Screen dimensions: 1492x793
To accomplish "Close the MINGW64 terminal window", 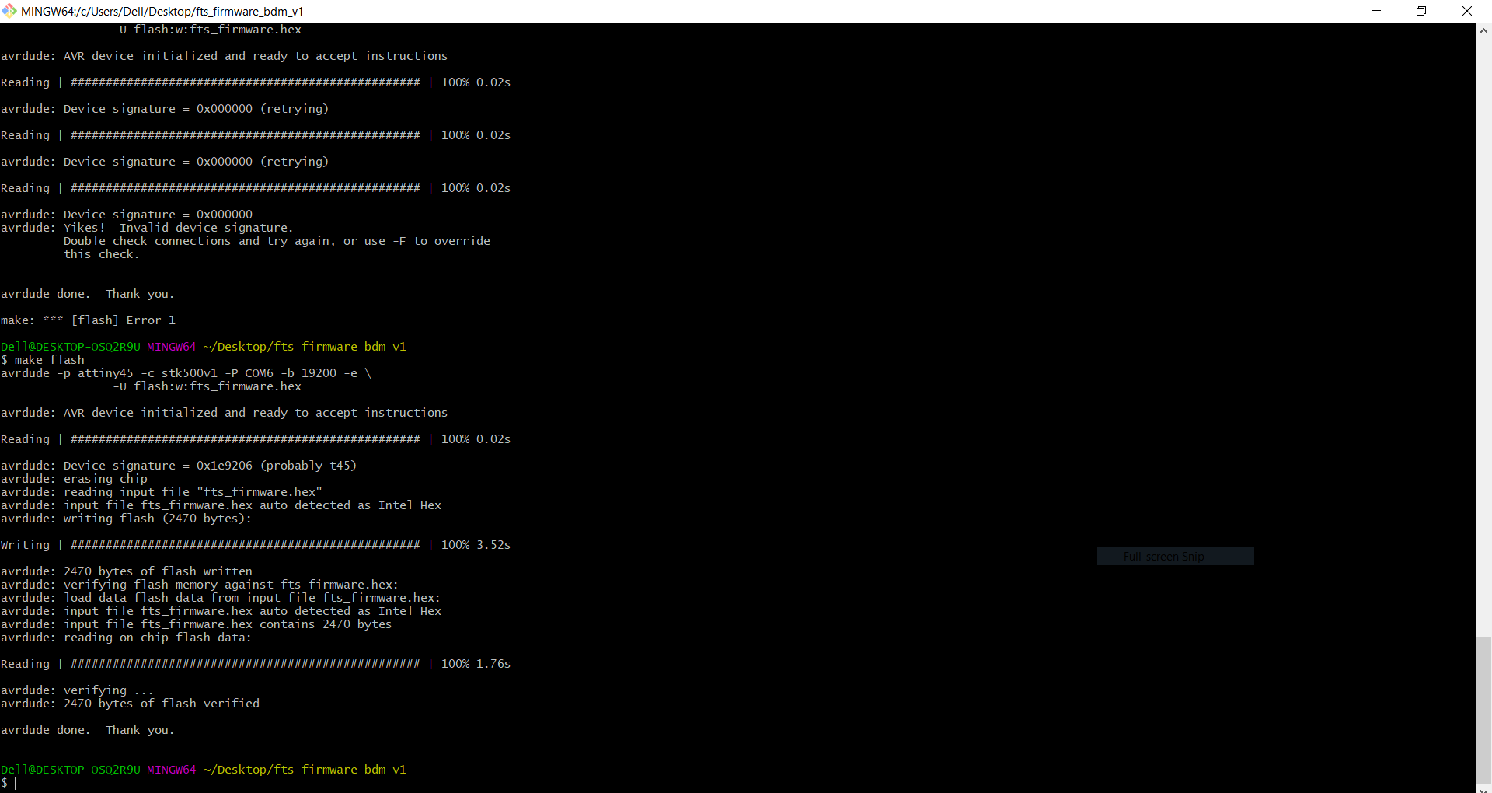I will pyautogui.click(x=1467, y=11).
